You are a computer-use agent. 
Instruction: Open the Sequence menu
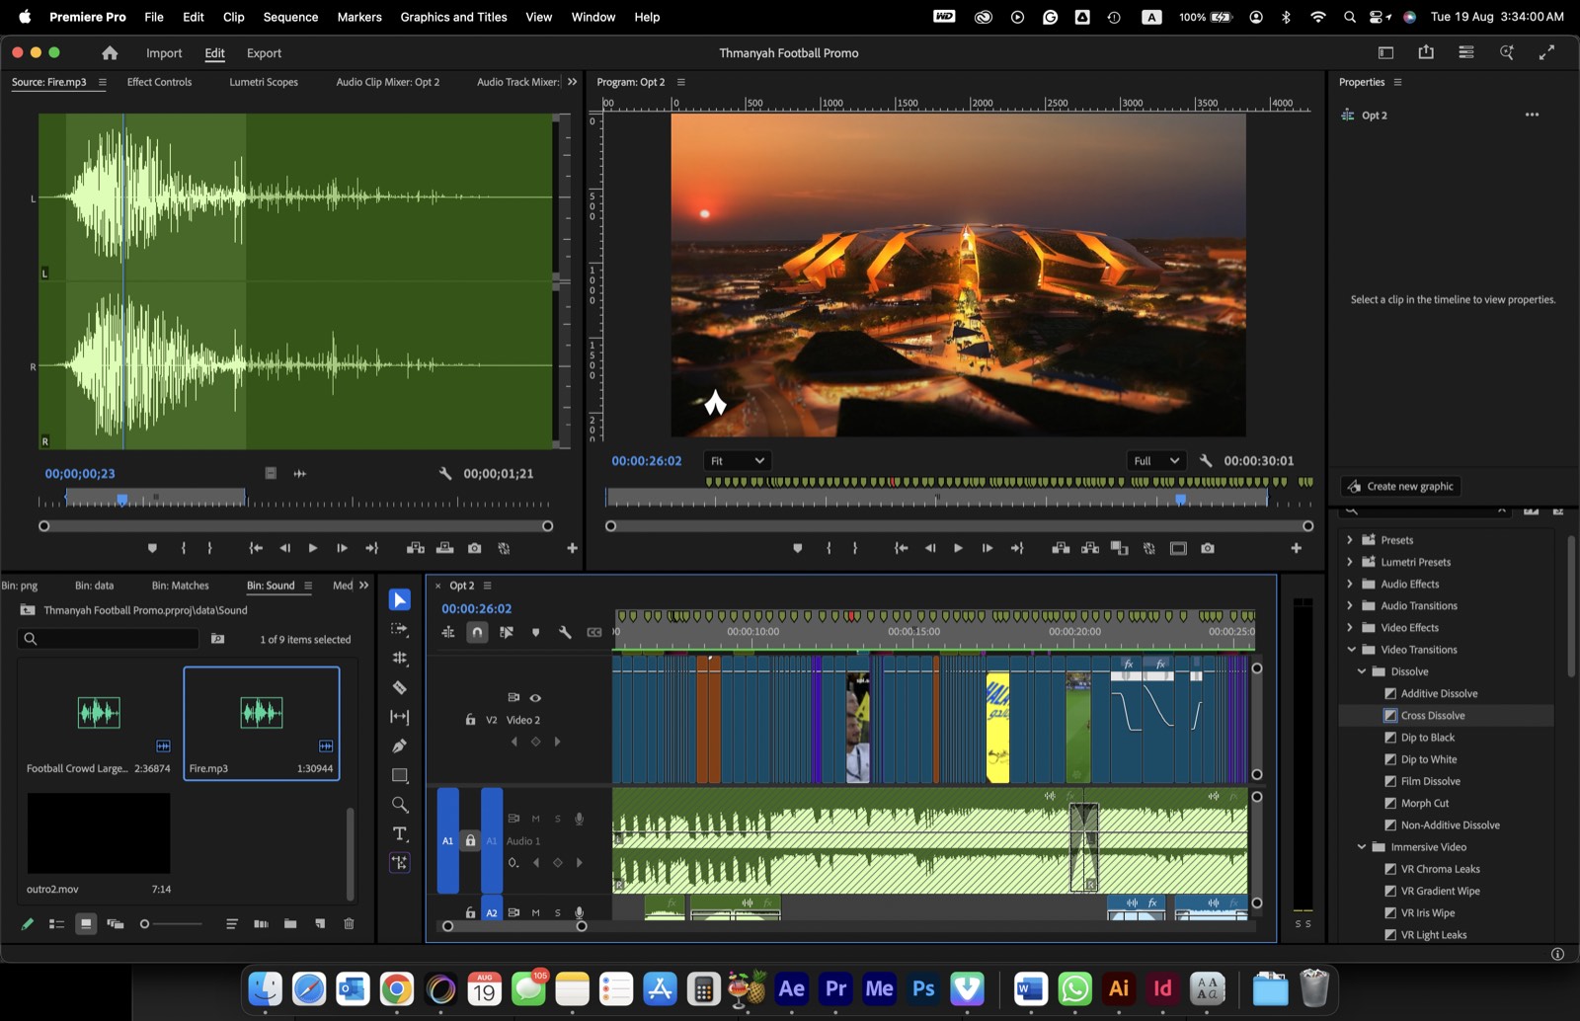click(x=290, y=17)
